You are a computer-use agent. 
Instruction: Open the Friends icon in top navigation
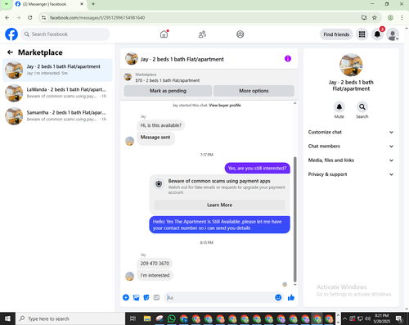tap(202, 34)
